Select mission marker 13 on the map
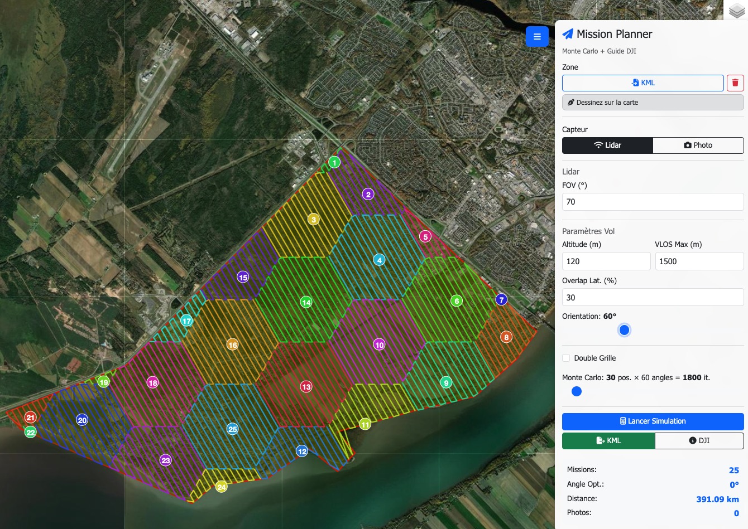This screenshot has width=748, height=529. pos(306,386)
